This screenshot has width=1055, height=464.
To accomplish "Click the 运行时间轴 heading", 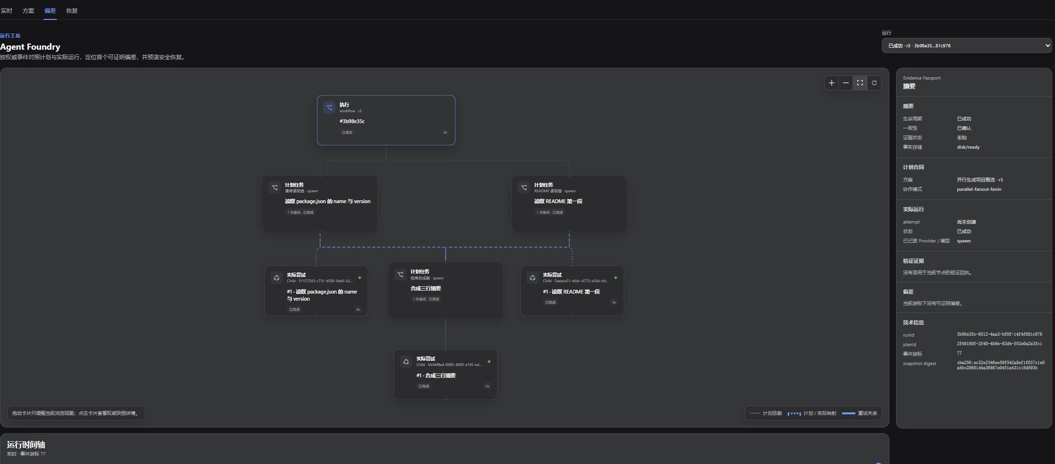I will coord(26,445).
